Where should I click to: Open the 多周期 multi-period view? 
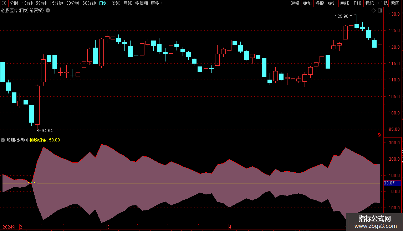pos(141,3)
